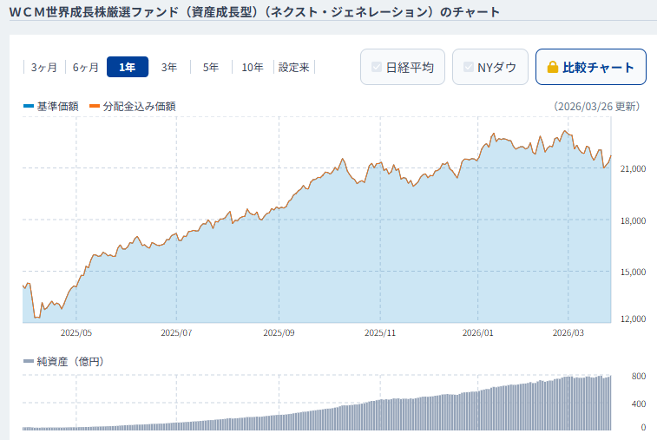Click the 純資産 bar chart area

[x=317, y=408]
